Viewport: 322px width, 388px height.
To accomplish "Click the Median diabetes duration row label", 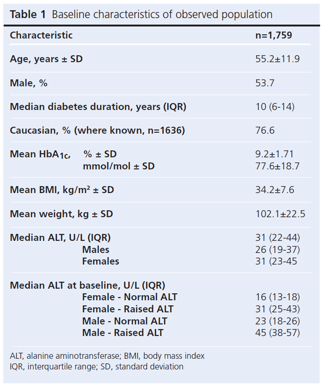I will pyautogui.click(x=98, y=107).
